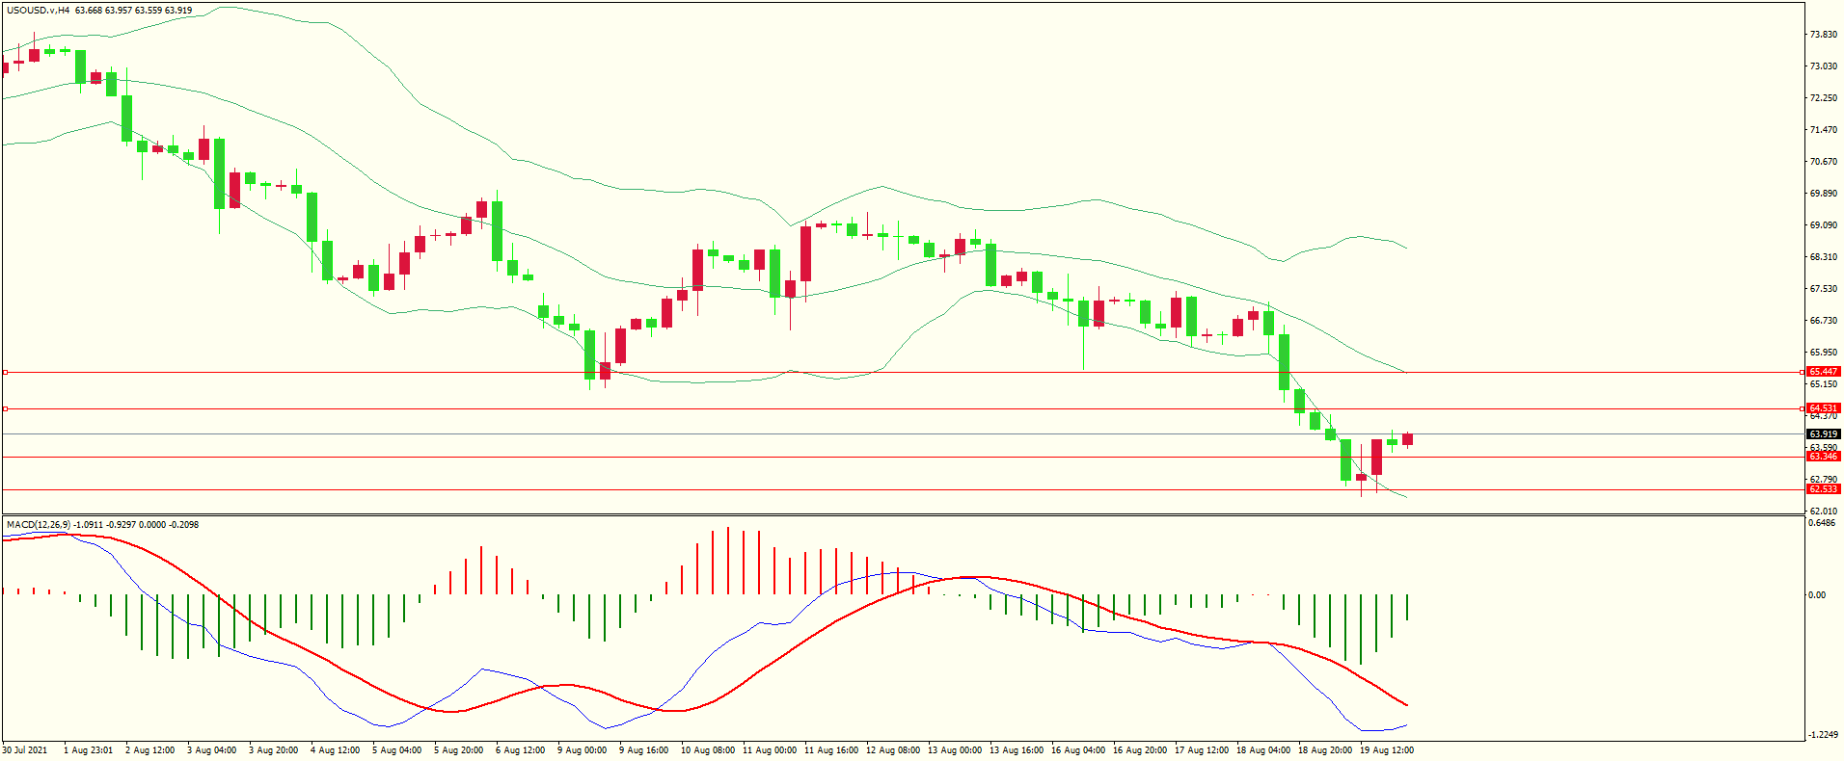
Task: Click the 3 Aug 04:00 time label
Action: point(211,750)
